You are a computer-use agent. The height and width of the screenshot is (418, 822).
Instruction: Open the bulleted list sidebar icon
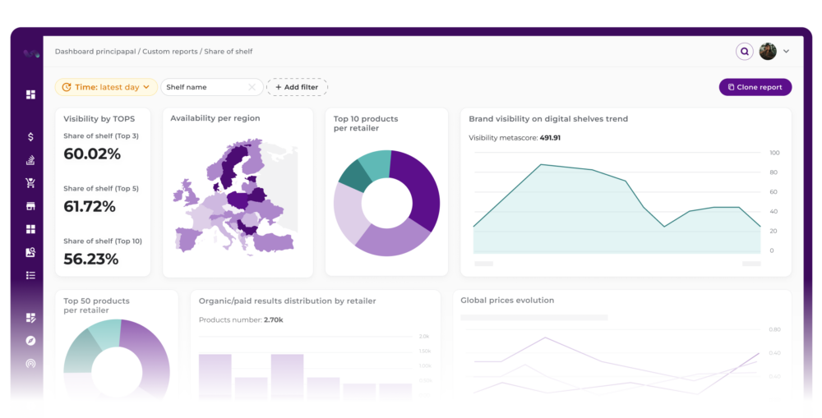(x=30, y=275)
